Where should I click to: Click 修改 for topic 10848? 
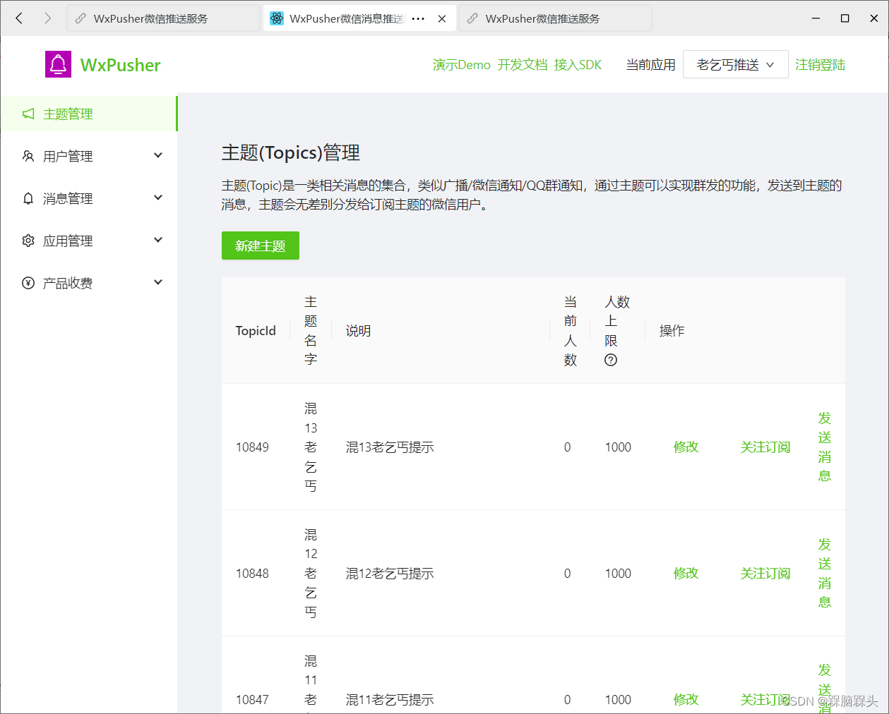[x=686, y=573]
